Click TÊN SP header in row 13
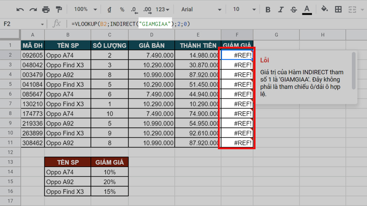367x206 pixels. click(67, 162)
